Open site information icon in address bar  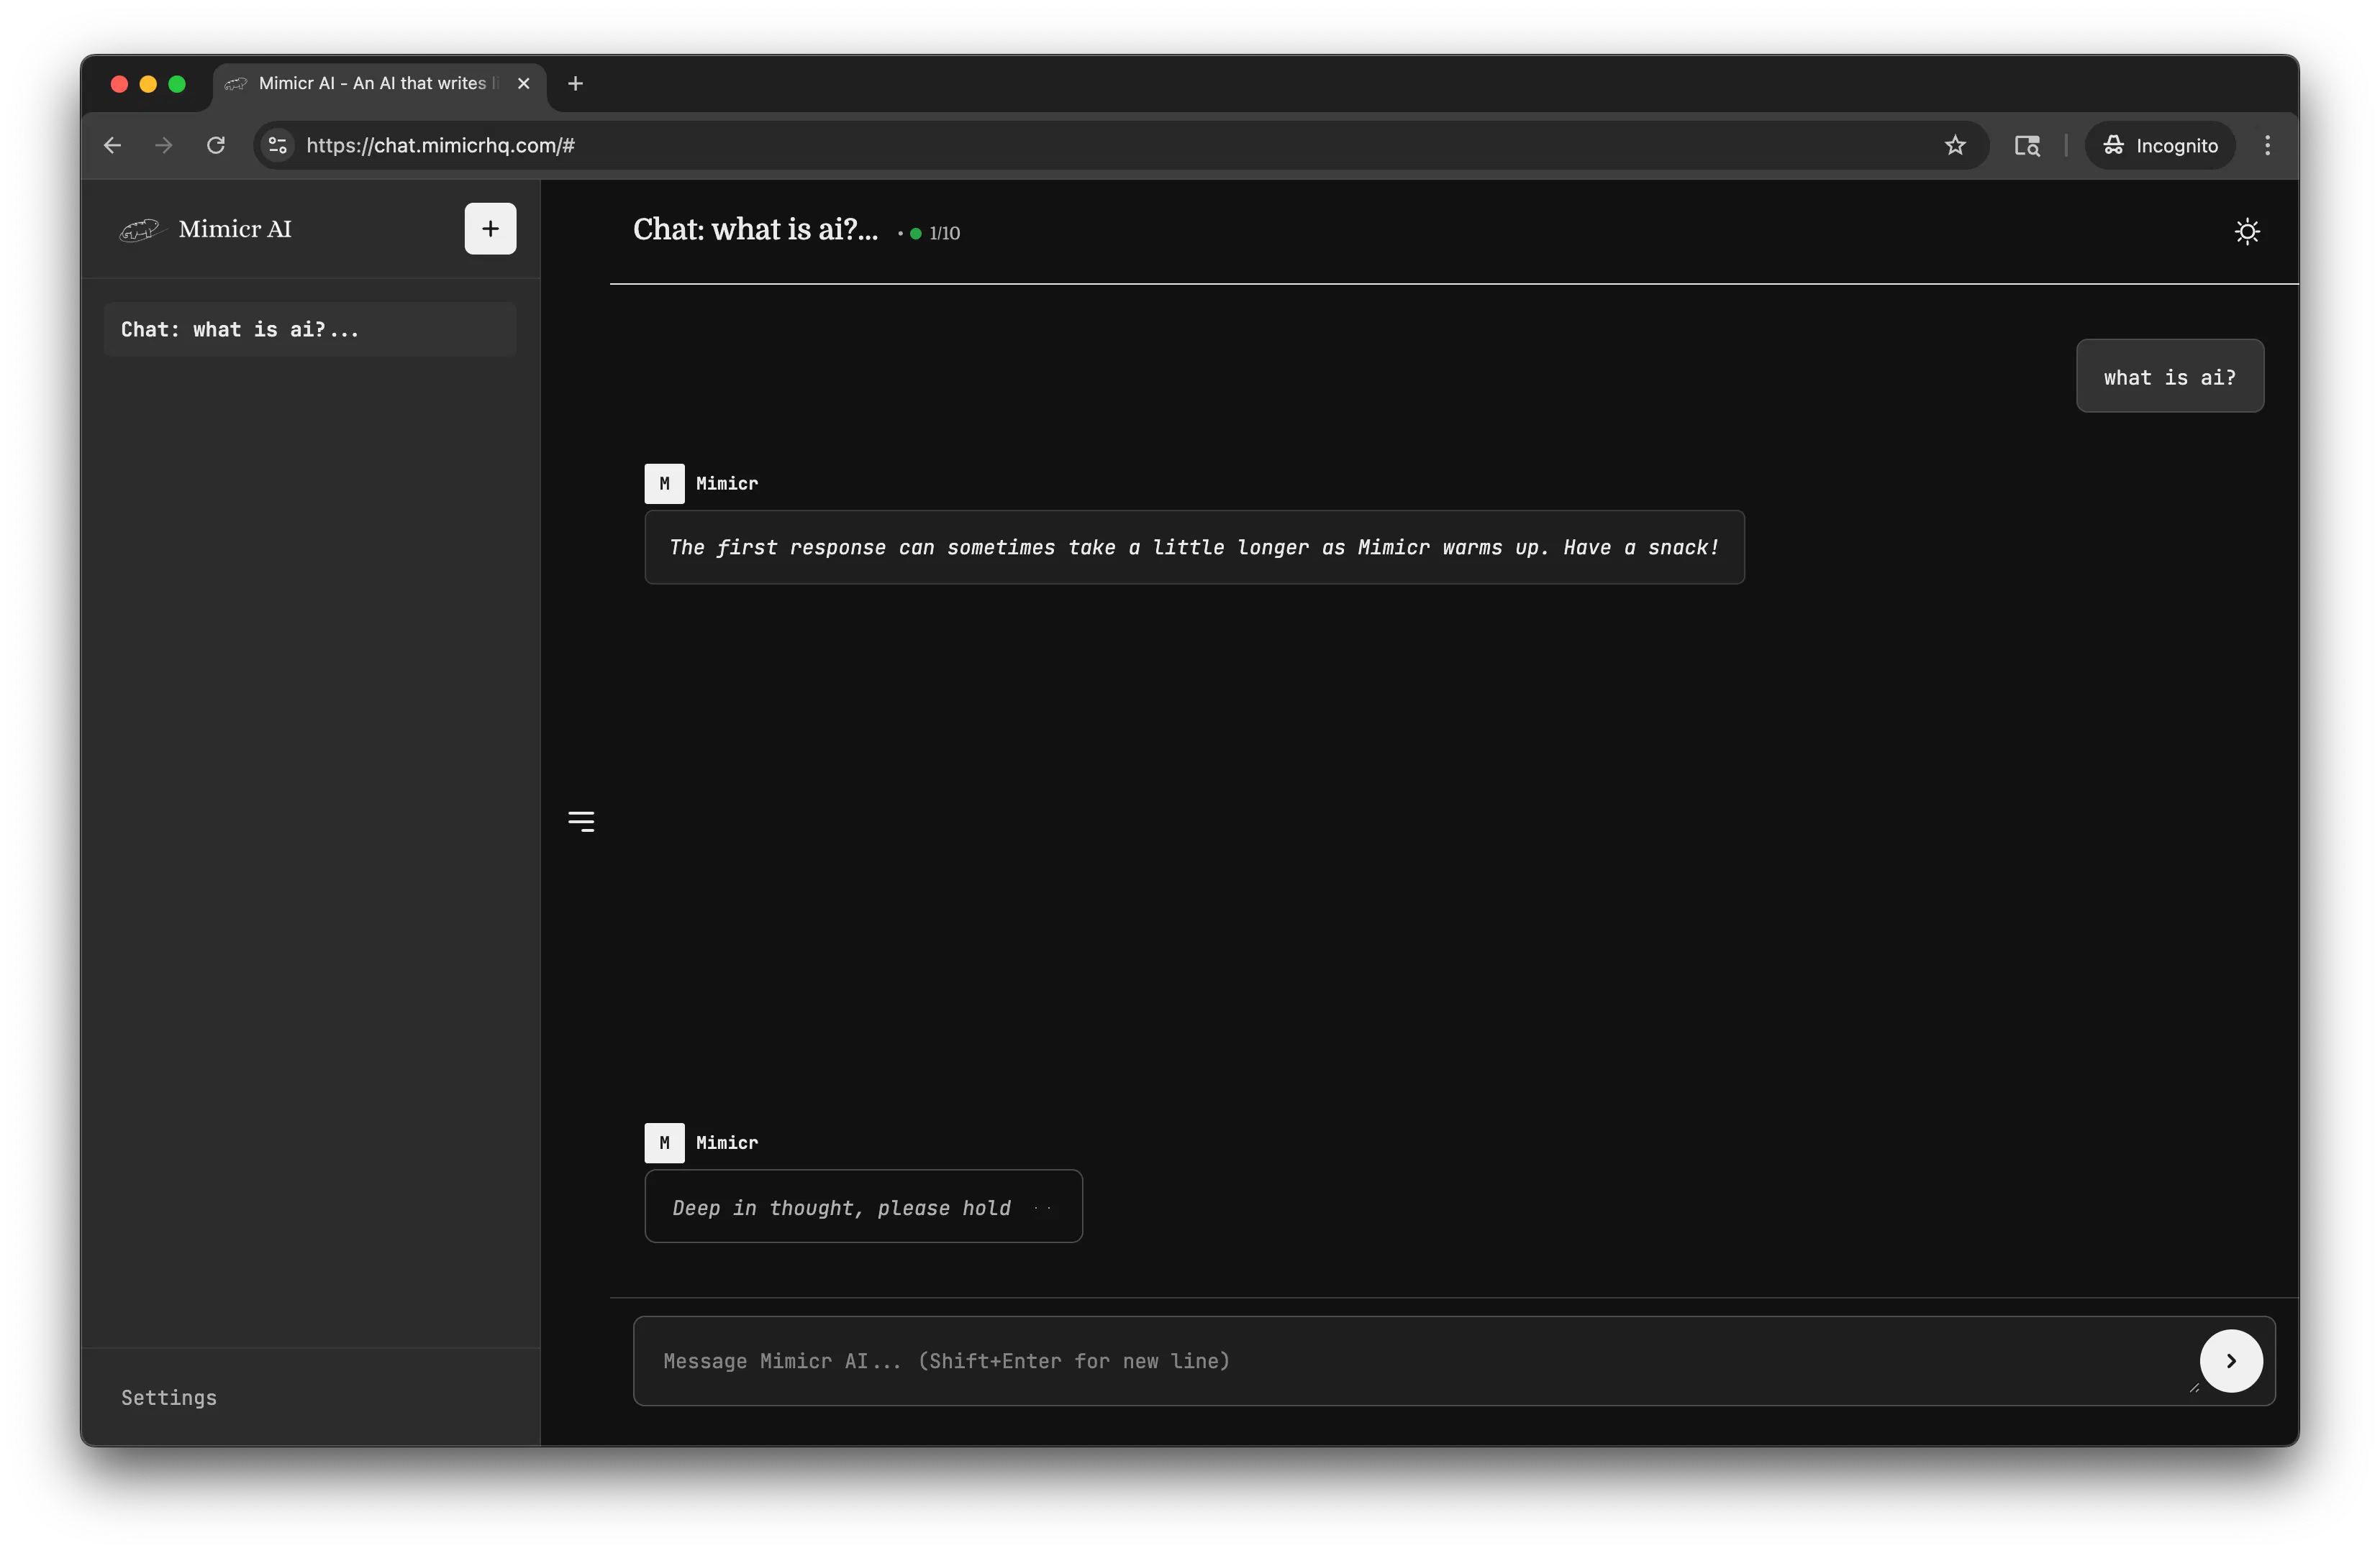coord(278,146)
